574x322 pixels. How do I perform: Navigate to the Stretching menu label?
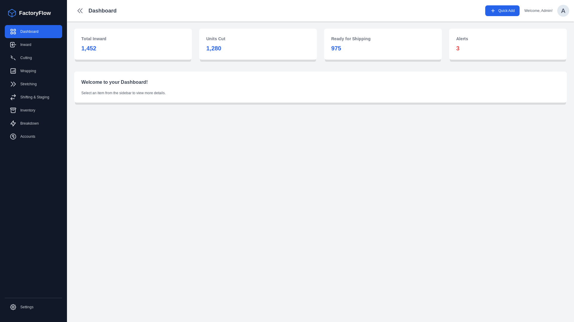[28, 84]
